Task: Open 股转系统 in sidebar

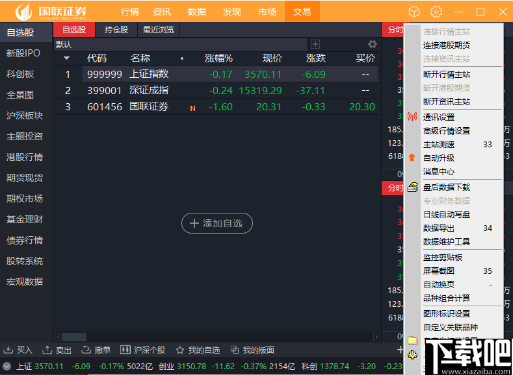Action: 26,261
